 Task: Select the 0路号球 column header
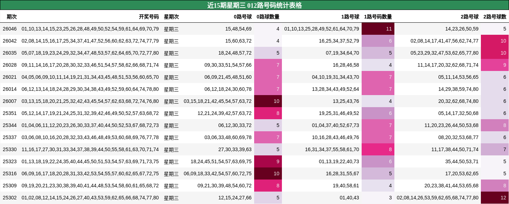(x=243, y=17)
